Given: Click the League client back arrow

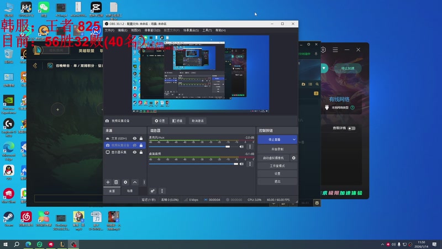Looking at the screenshot, I should (35, 65).
